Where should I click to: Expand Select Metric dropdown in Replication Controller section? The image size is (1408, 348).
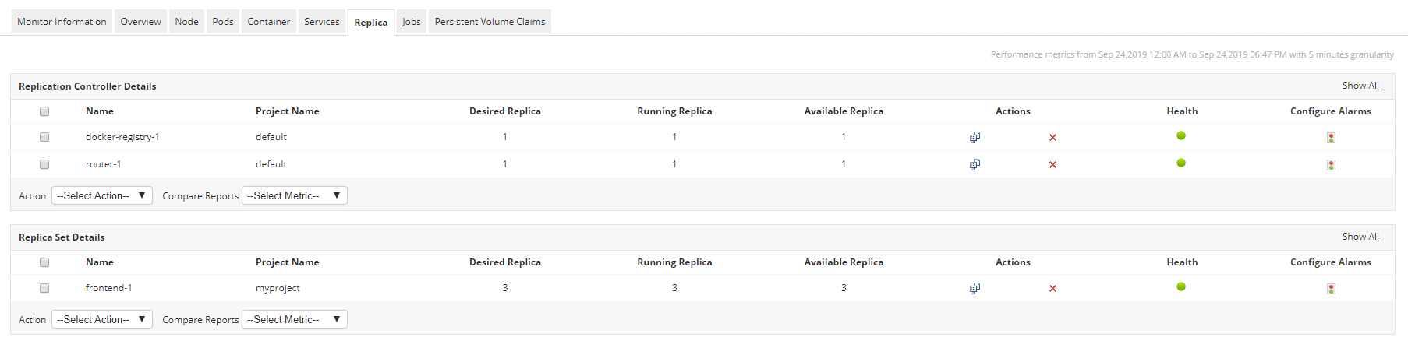294,195
